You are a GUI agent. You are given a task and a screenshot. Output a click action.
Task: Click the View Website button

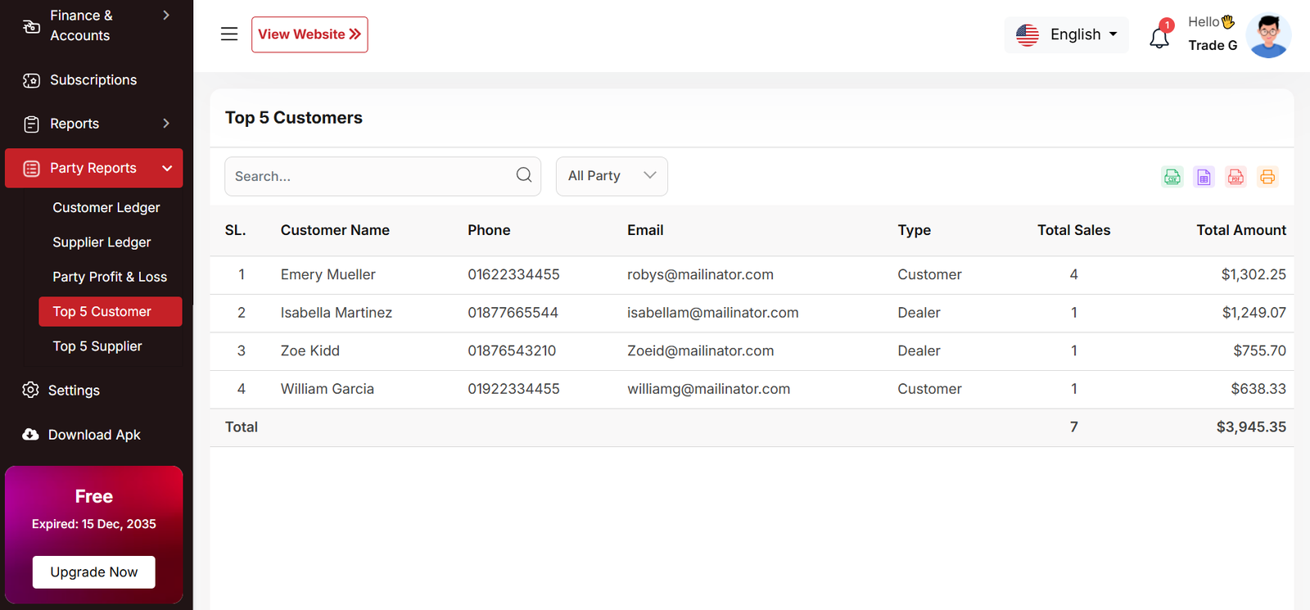pos(309,34)
